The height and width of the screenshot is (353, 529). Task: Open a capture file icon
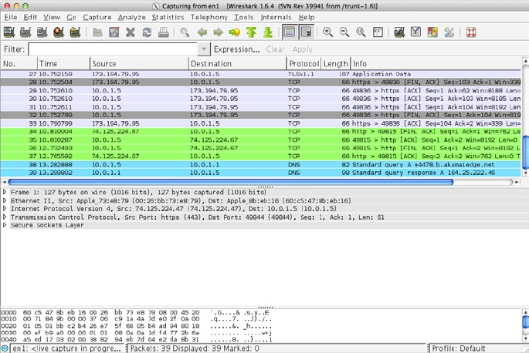coord(98,32)
